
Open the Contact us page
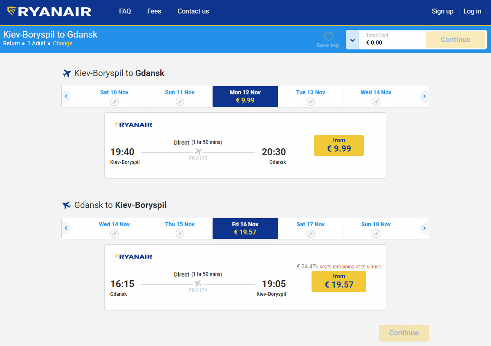point(193,11)
